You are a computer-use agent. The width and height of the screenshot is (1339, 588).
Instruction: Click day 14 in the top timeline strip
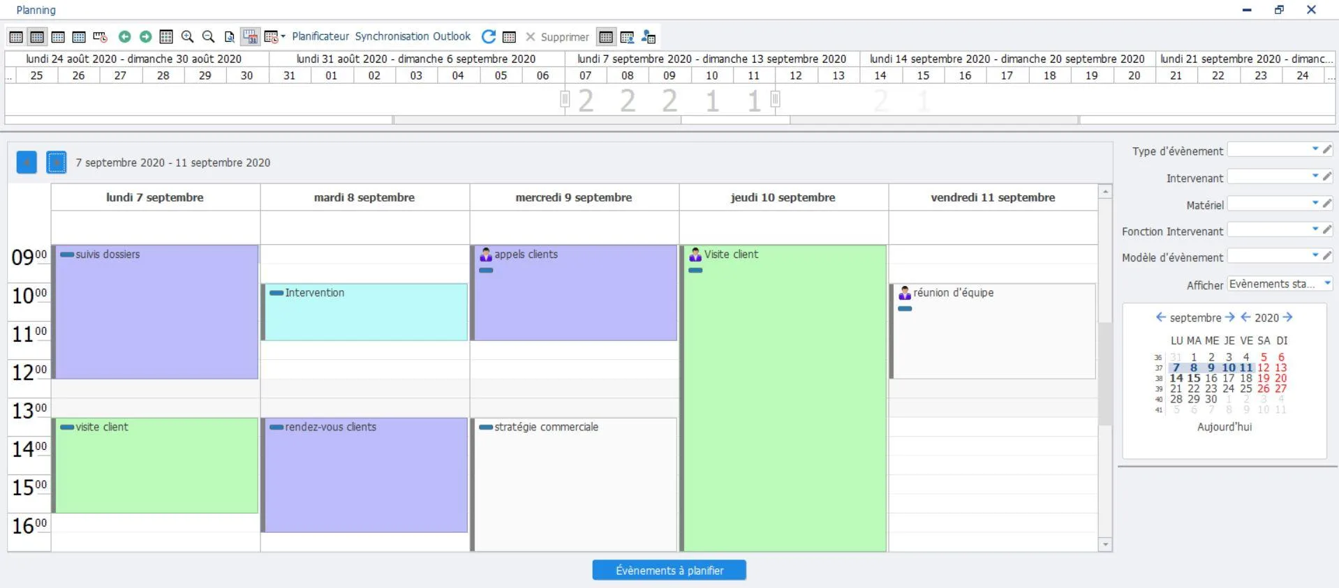point(880,75)
